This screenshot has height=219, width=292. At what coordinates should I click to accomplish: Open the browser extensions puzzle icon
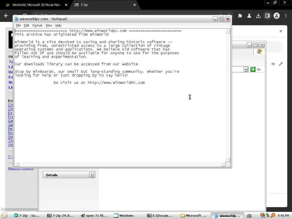tap(240, 16)
